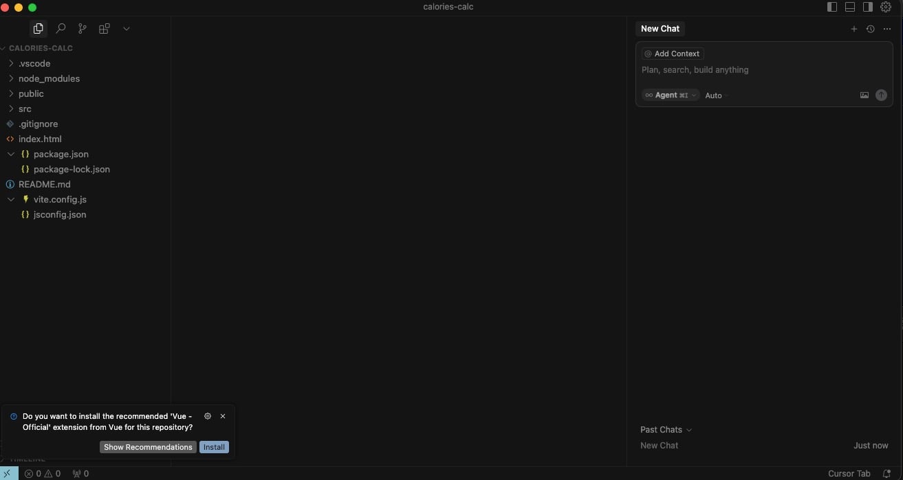This screenshot has height=480, width=903.
Task: Open the Extensions view icon
Action: coord(105,29)
